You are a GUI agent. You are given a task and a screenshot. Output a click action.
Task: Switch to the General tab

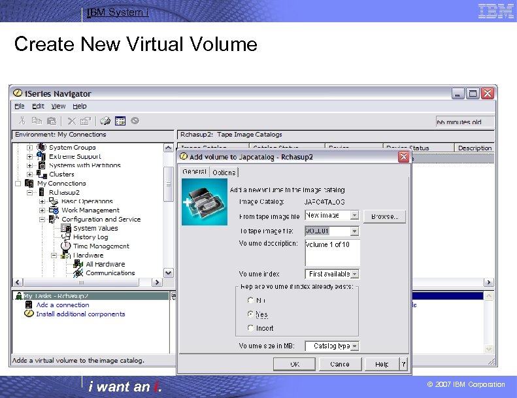(x=194, y=172)
